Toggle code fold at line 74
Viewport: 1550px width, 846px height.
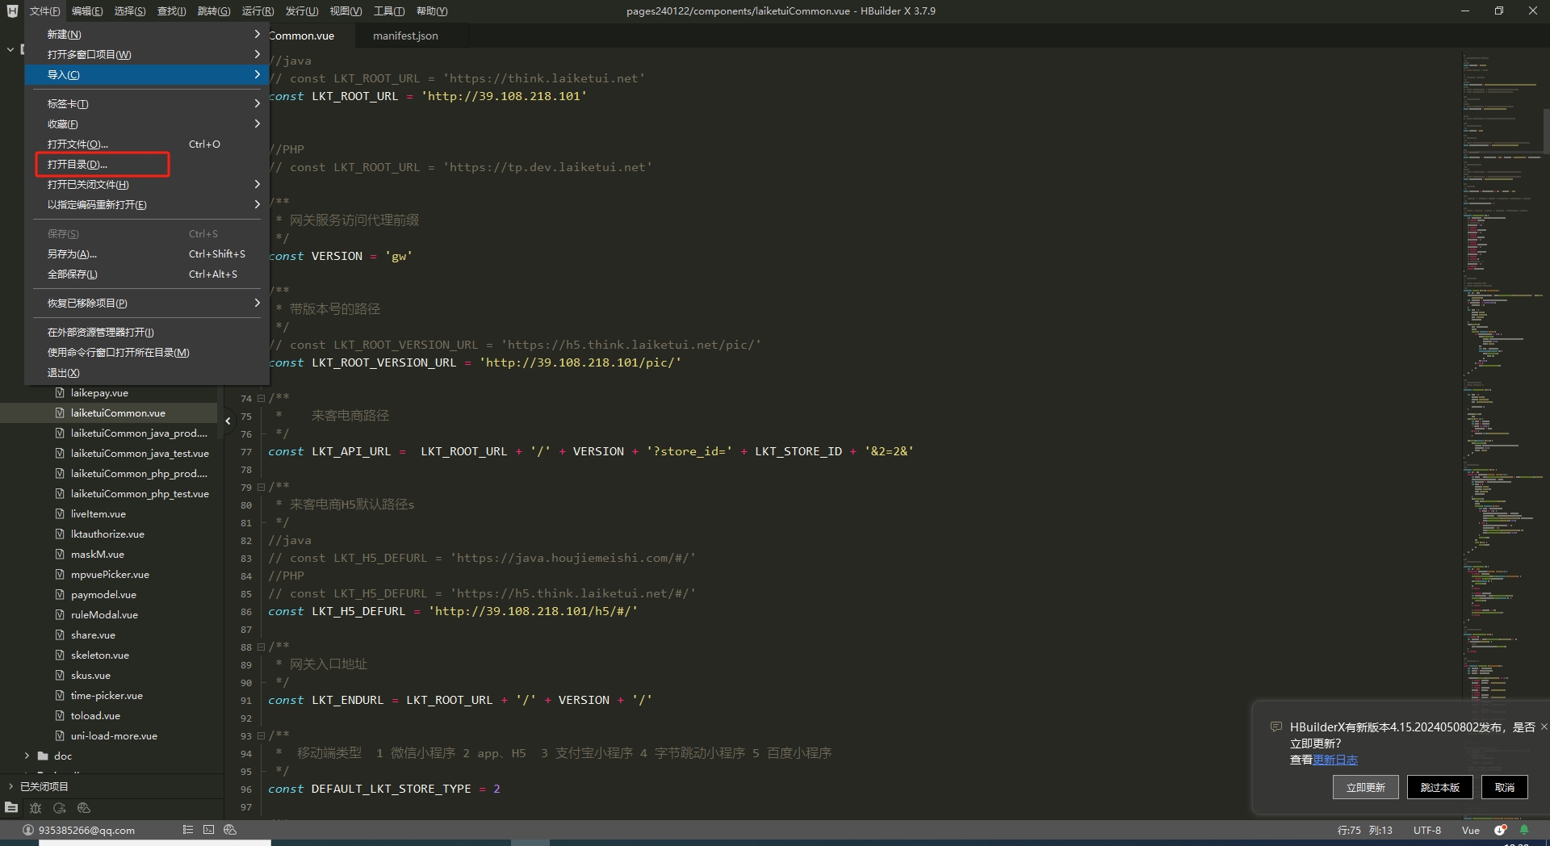click(x=261, y=398)
